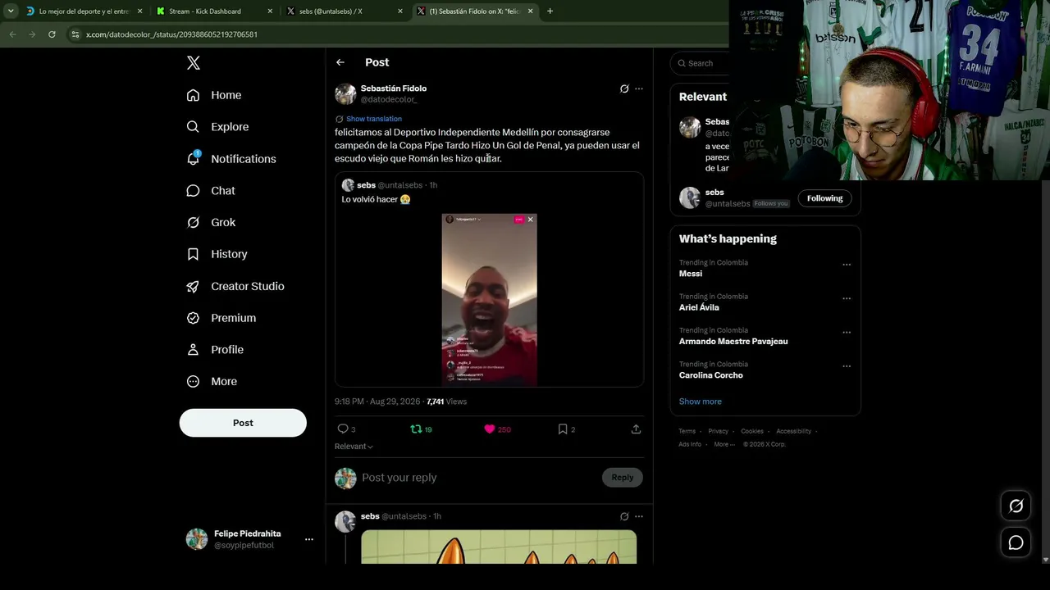Open the video thumbnail in quoted post
The image size is (1050, 590).
[490, 300]
